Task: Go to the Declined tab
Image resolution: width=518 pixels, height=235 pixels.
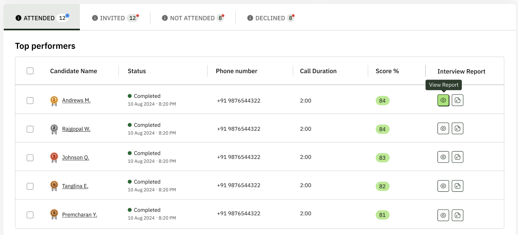Action: 270,18
